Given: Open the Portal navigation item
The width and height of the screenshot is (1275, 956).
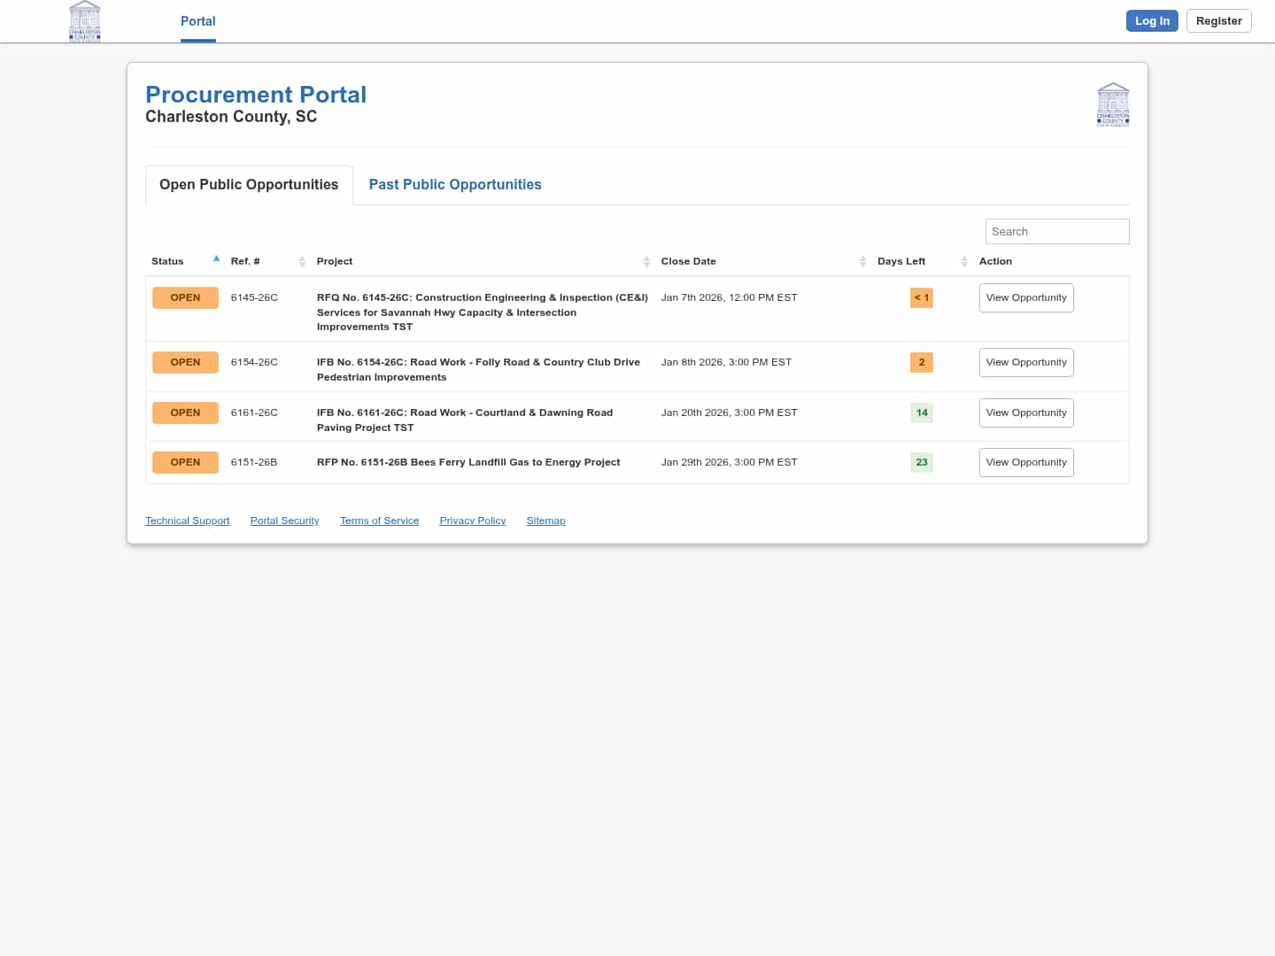Looking at the screenshot, I should pyautogui.click(x=197, y=21).
